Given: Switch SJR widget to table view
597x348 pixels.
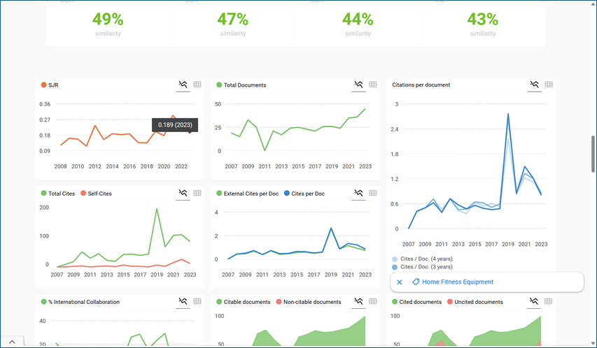Looking at the screenshot, I should [x=197, y=85].
